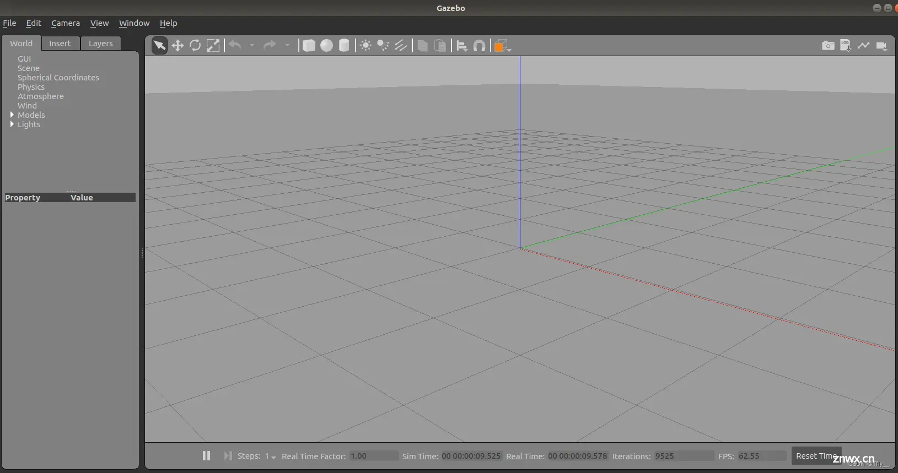Insert a sphere shape
This screenshot has width=898, height=473.
click(x=327, y=45)
